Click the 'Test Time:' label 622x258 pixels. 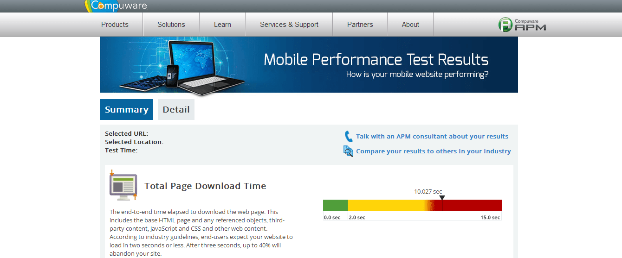tap(121, 151)
